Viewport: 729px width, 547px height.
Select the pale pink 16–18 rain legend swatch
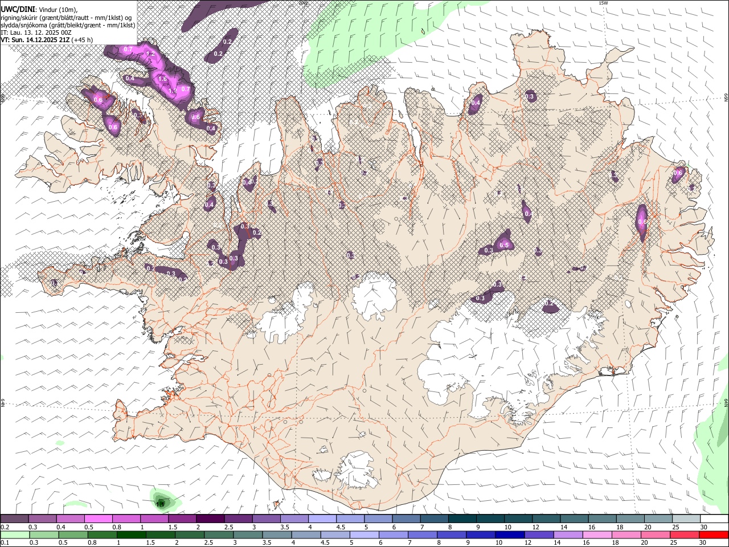point(596,534)
